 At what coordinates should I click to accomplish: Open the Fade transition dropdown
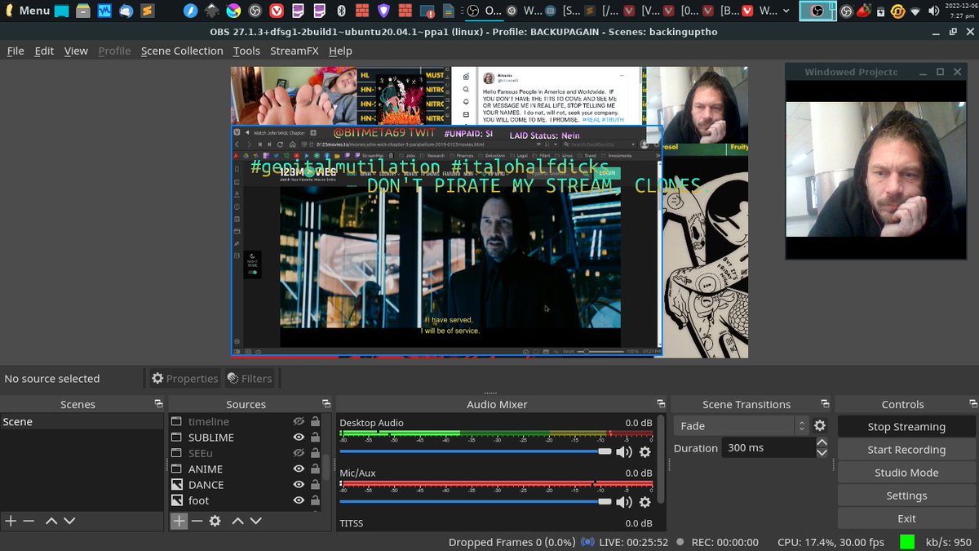coord(741,425)
